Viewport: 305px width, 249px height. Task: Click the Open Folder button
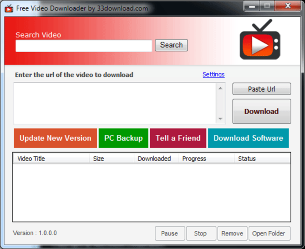coord(269,233)
